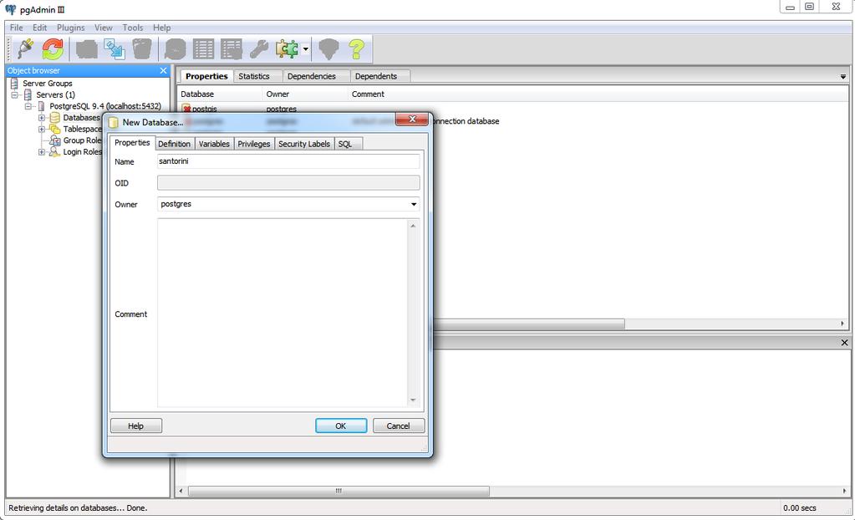
Task: Open the Security Labels tab in dialog
Action: coord(304,144)
